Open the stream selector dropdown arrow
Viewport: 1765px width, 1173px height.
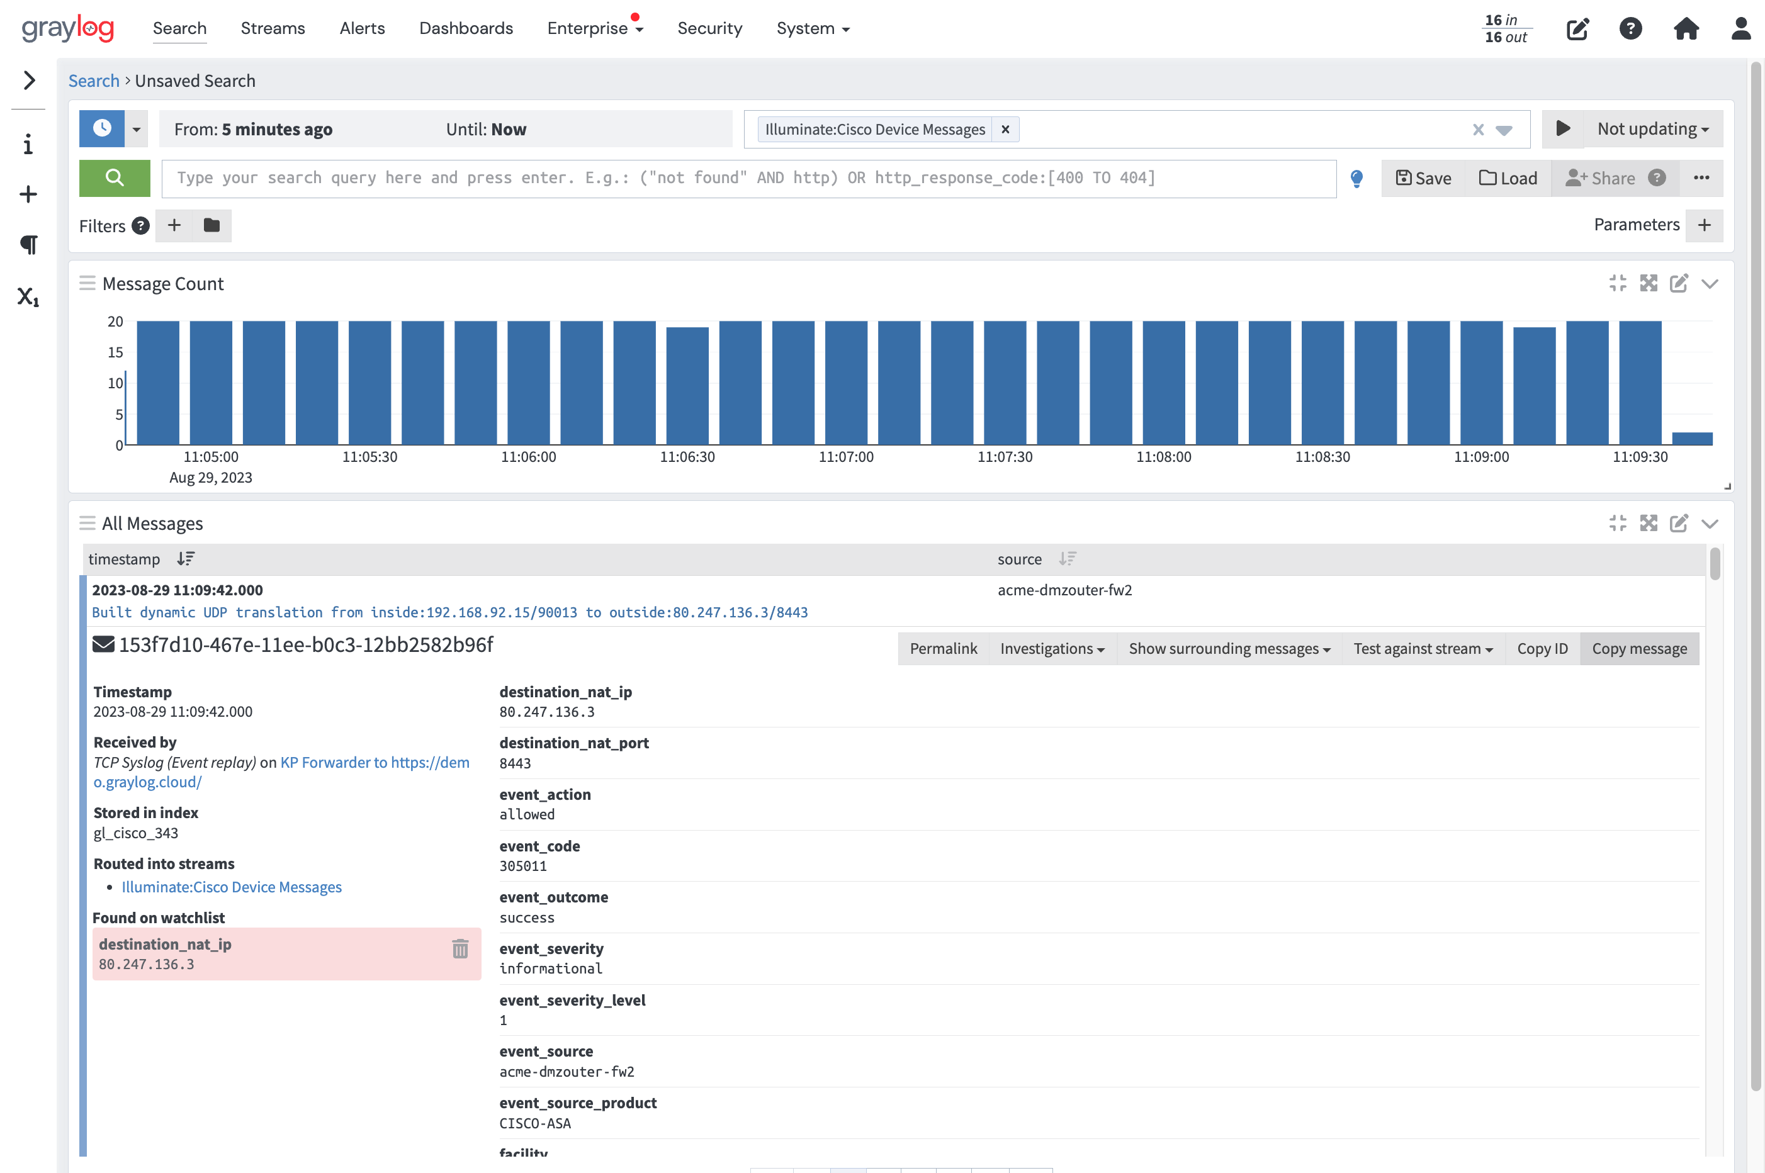pyautogui.click(x=1503, y=130)
